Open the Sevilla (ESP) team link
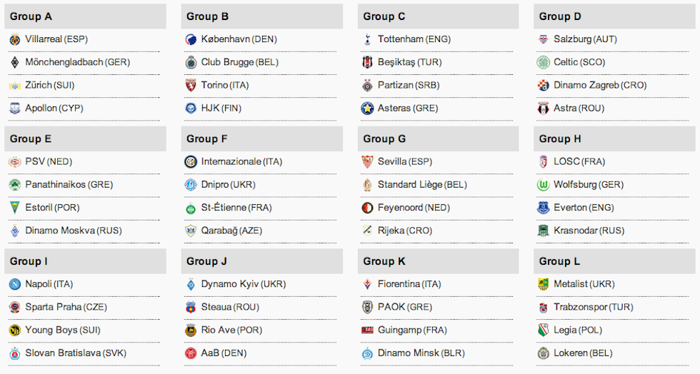This screenshot has height=374, width=700. pyautogui.click(x=404, y=162)
